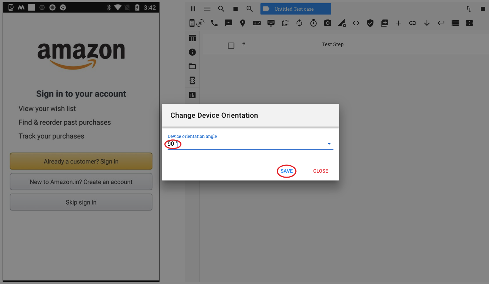Click SAVE in Change Device Orientation dialog
This screenshot has width=489, height=284.
pos(287,171)
